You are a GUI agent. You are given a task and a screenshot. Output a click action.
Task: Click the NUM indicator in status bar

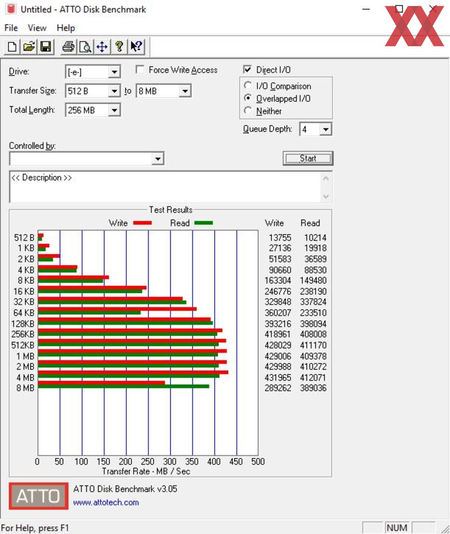click(x=397, y=527)
